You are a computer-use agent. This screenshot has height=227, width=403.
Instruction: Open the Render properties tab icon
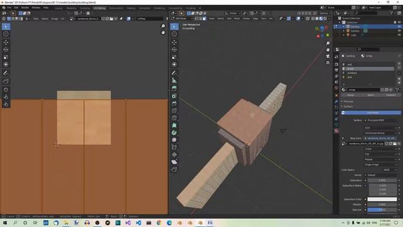click(x=336, y=64)
